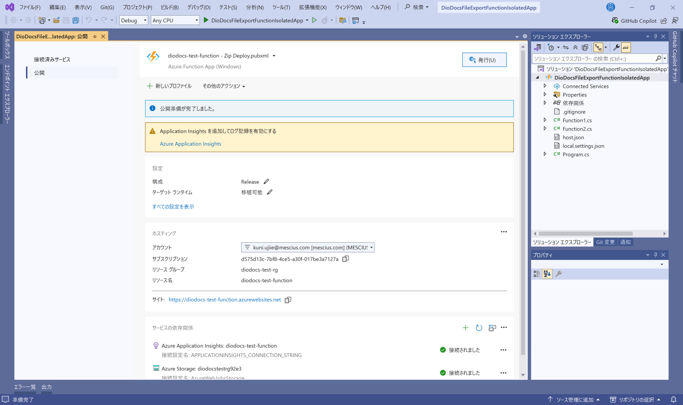Viewport: 683px width, 405px height.
Task: Click the Undo arrow icon
Action: 88,20
